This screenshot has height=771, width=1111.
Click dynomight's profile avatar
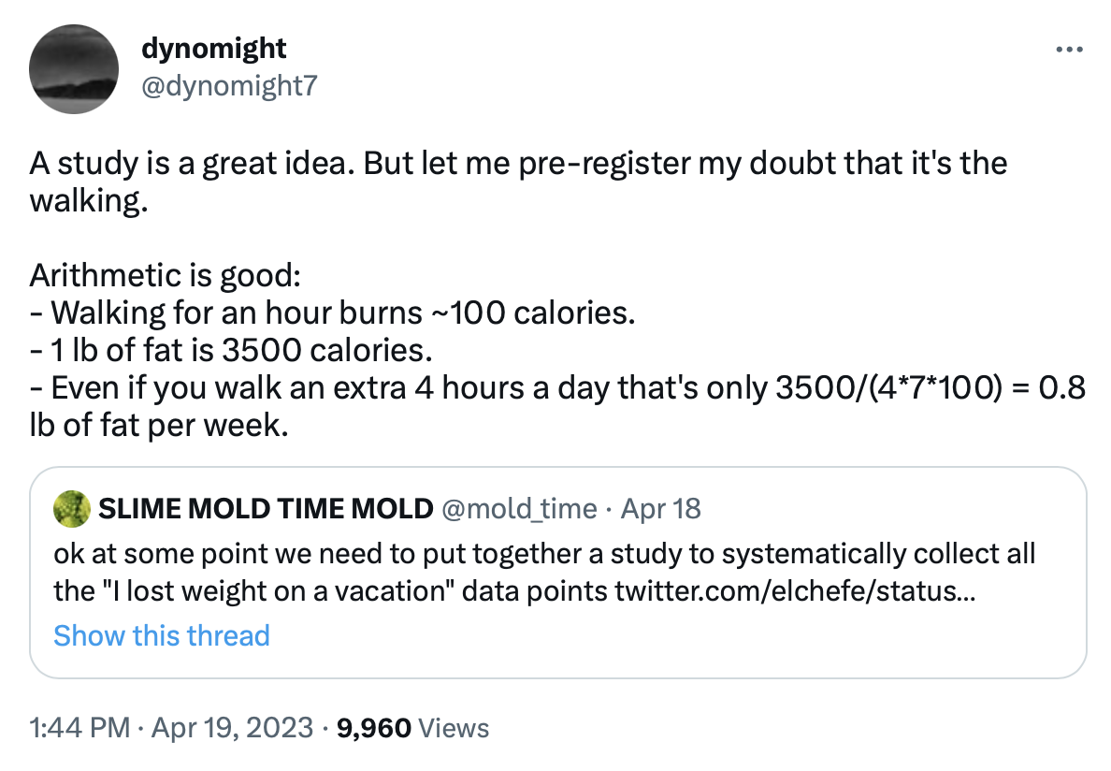[x=73, y=67]
